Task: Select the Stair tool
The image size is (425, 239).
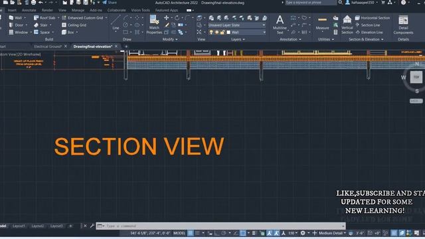Action: click(41, 25)
